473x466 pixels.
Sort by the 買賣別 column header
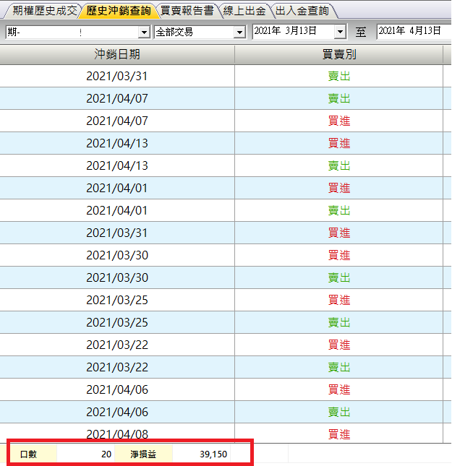click(x=339, y=55)
